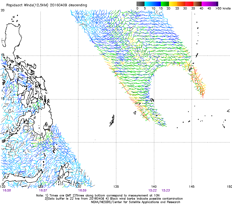Click the '25' tick label on the color legend

pyautogui.click(x=177, y=8)
